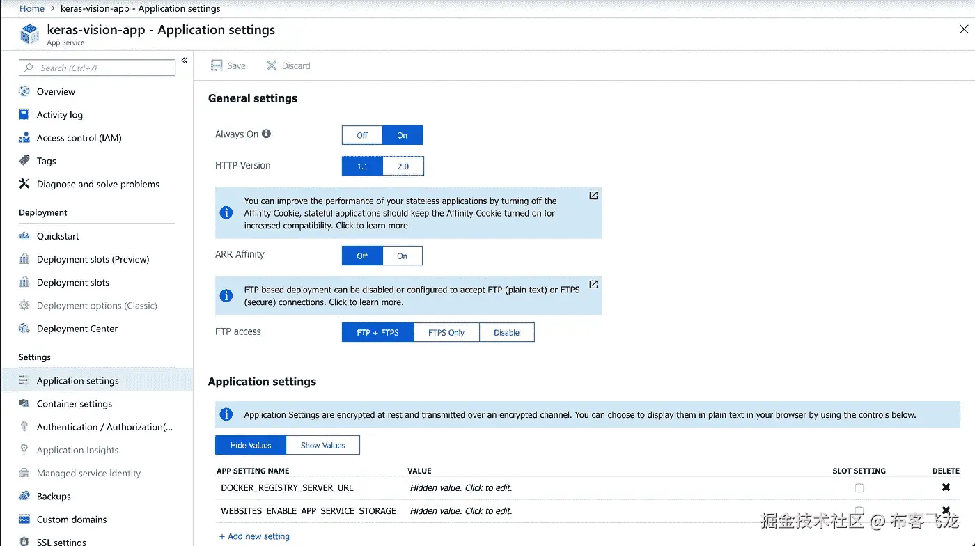
Task: Turn Always On to Off
Action: coord(362,135)
